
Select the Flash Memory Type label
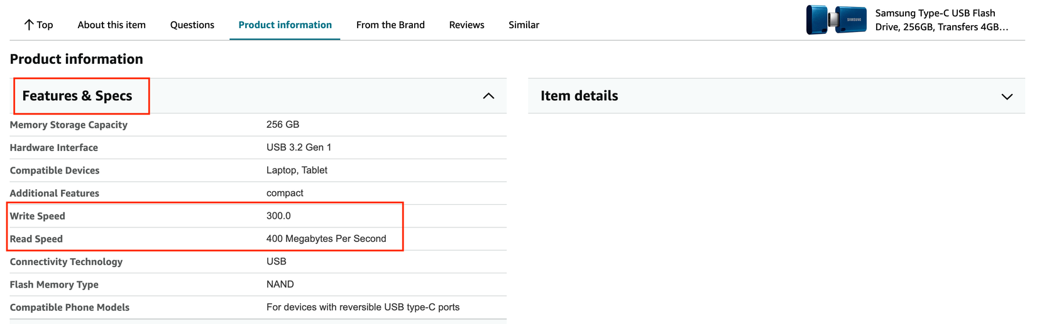click(54, 285)
